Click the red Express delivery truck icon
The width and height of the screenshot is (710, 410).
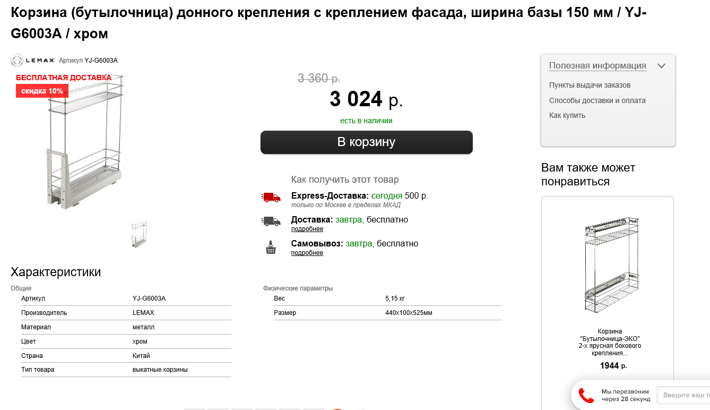coord(271,197)
